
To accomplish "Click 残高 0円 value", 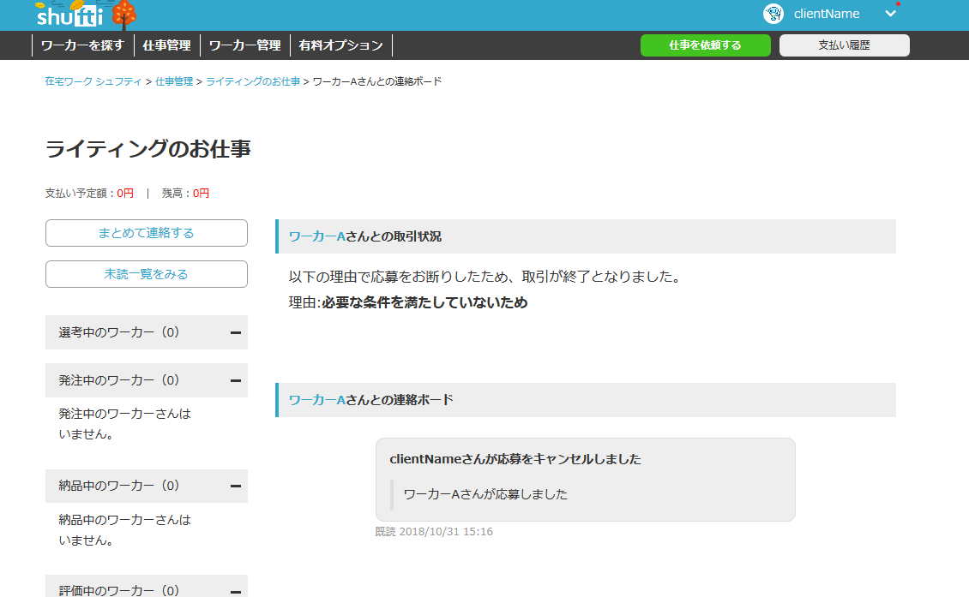I will coord(201,194).
